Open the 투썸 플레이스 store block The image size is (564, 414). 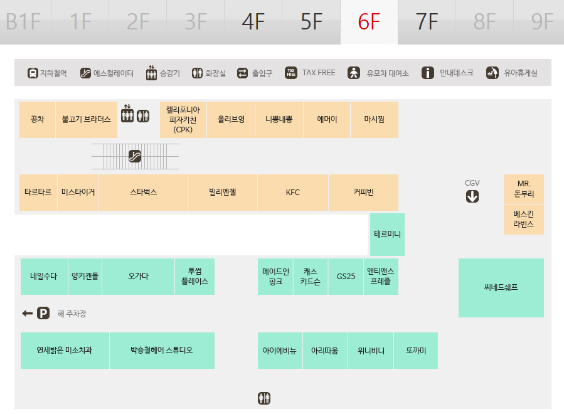pyautogui.click(x=194, y=277)
